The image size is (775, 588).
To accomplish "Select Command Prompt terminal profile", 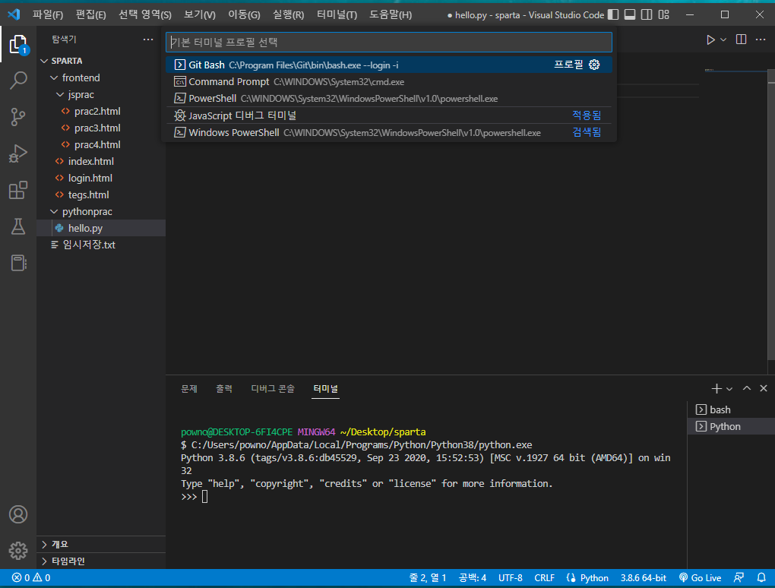I will 389,81.
